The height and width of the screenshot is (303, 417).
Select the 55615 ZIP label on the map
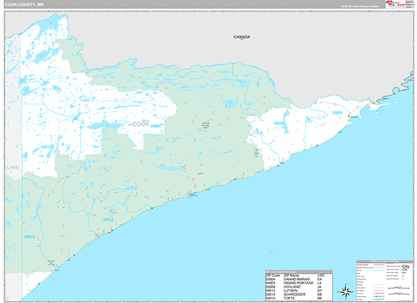[x=47, y=147]
